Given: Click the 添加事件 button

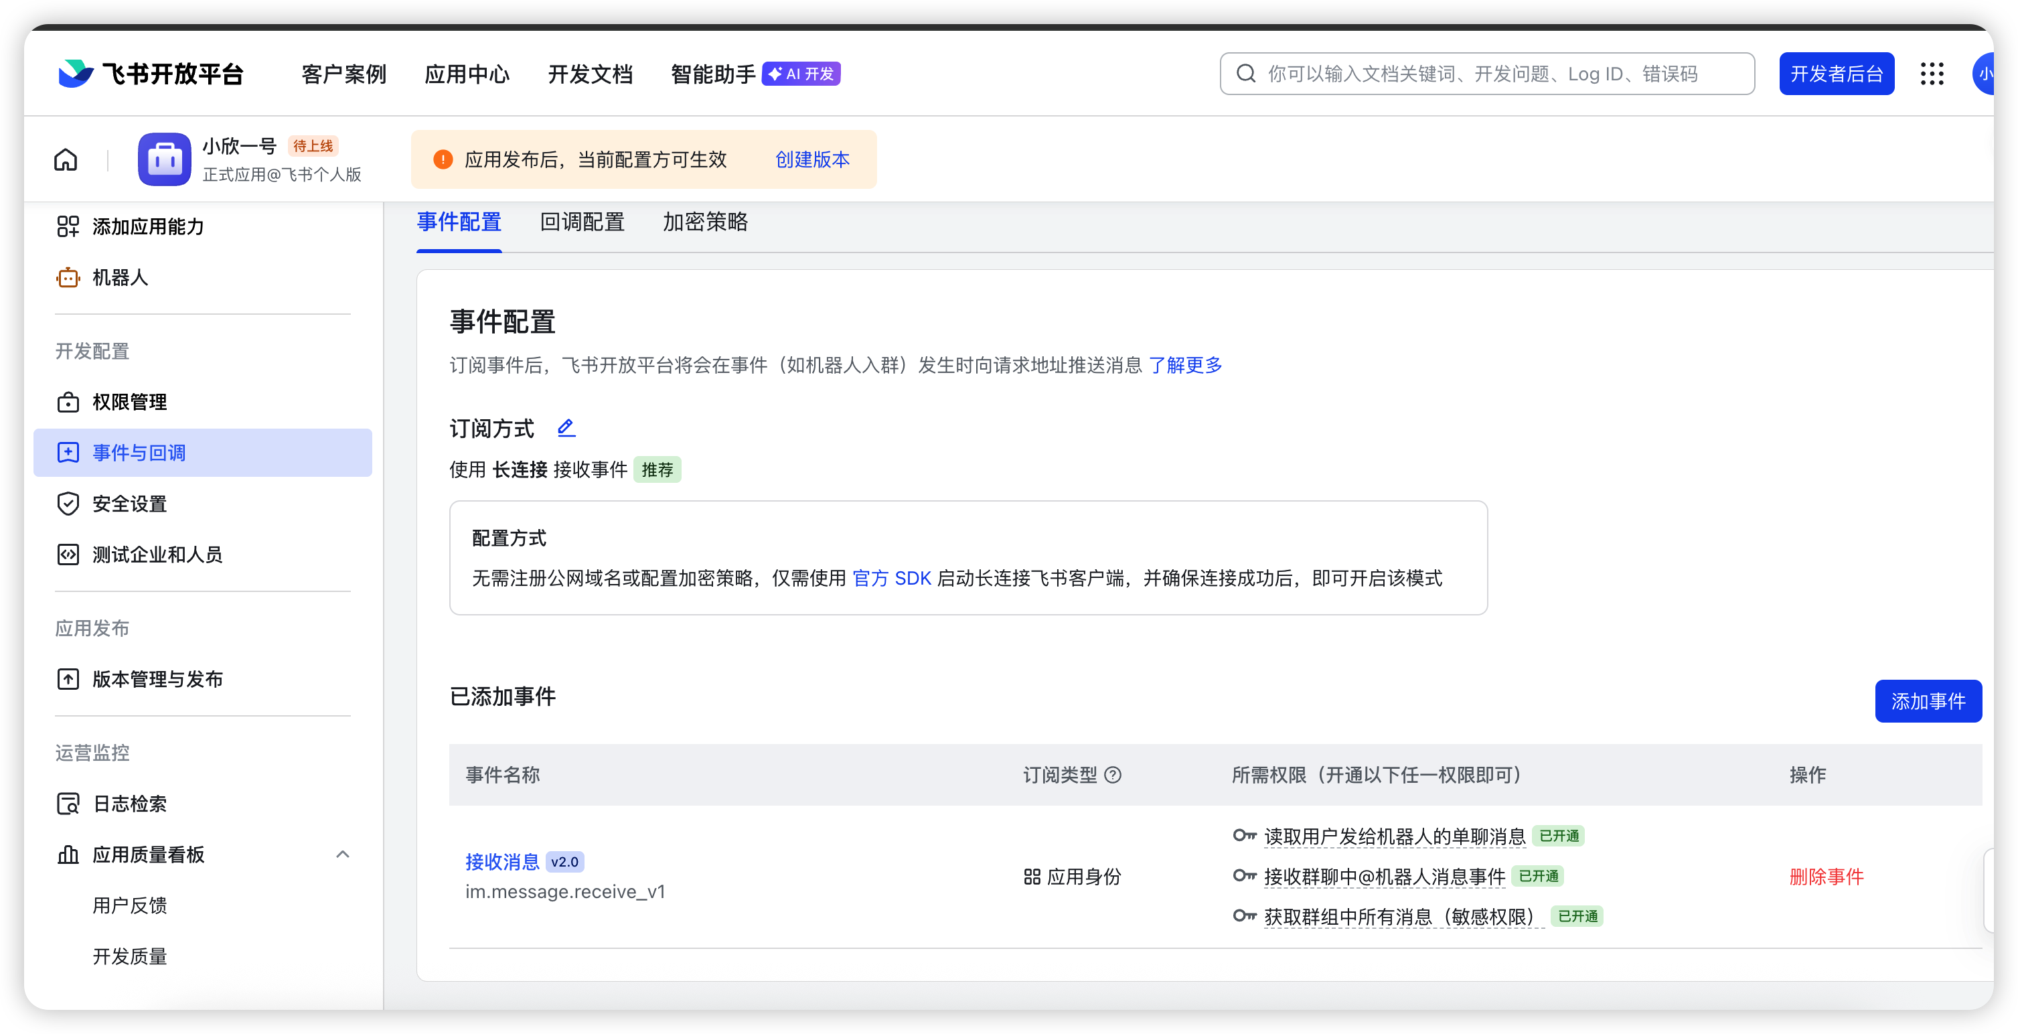Looking at the screenshot, I should click(x=1928, y=701).
